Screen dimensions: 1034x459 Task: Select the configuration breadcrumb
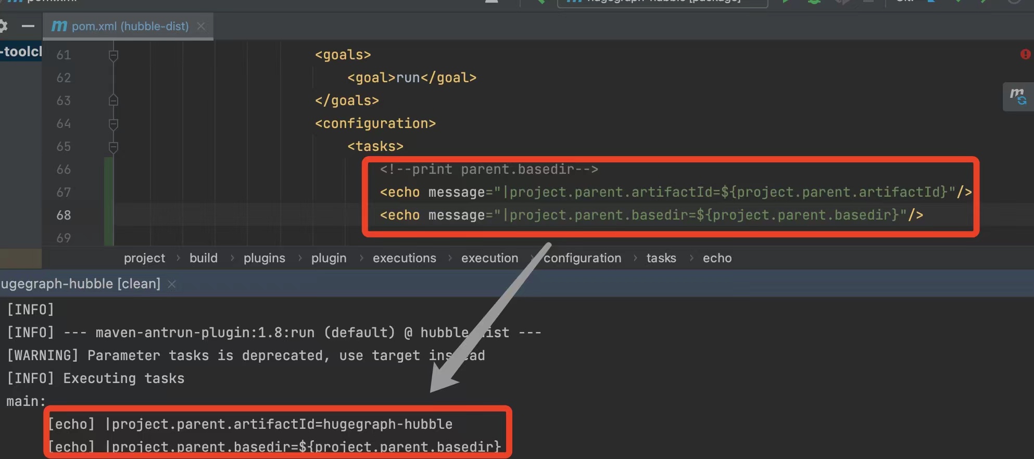coord(583,258)
